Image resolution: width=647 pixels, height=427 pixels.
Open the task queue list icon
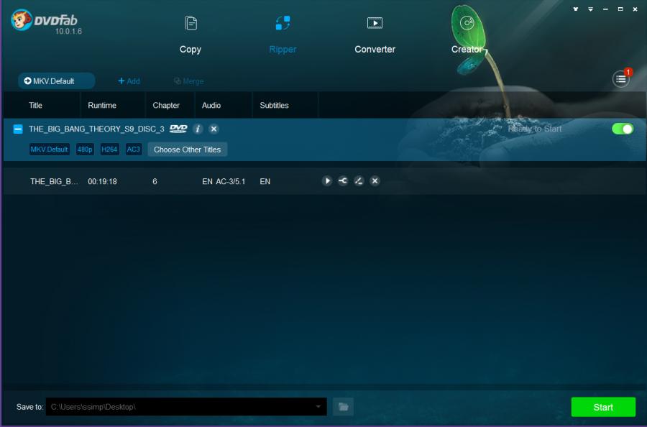coord(620,79)
